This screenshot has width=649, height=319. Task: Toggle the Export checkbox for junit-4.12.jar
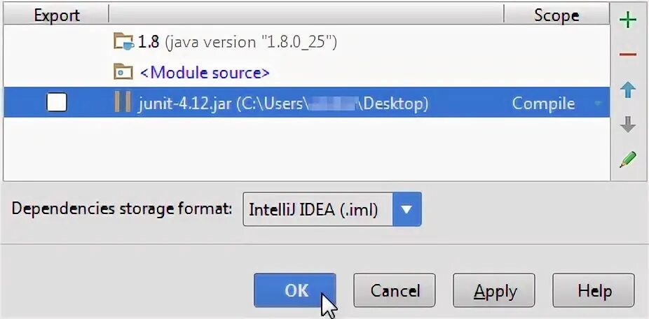(x=56, y=102)
